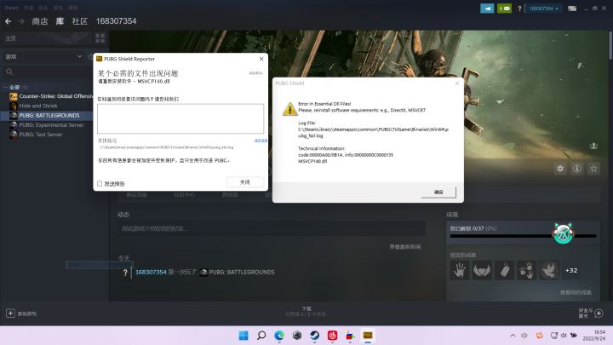Viewport: 613px width, 345px height.
Task: Expand the 游戏 filter dropdown
Action: [43, 57]
